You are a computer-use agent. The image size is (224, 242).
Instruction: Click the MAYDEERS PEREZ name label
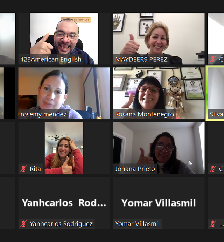tap(141, 59)
